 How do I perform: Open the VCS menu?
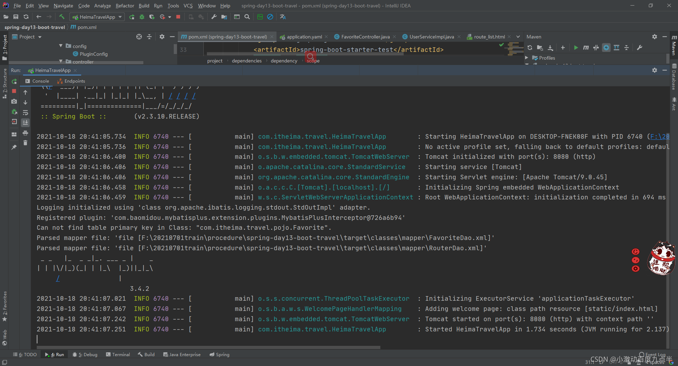(188, 6)
